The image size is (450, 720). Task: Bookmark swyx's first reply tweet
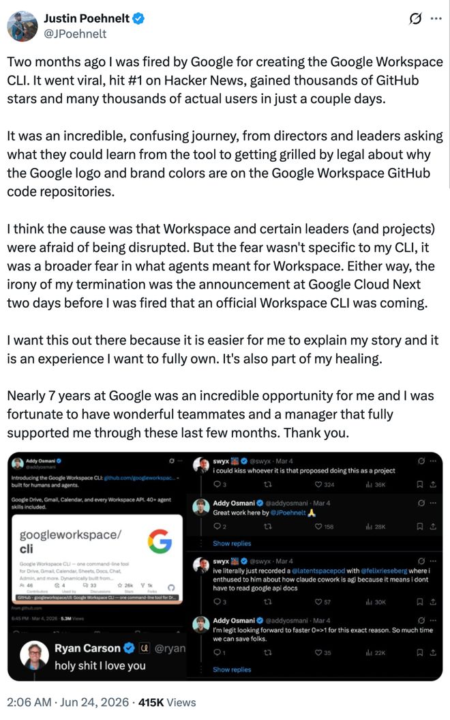[x=419, y=485]
